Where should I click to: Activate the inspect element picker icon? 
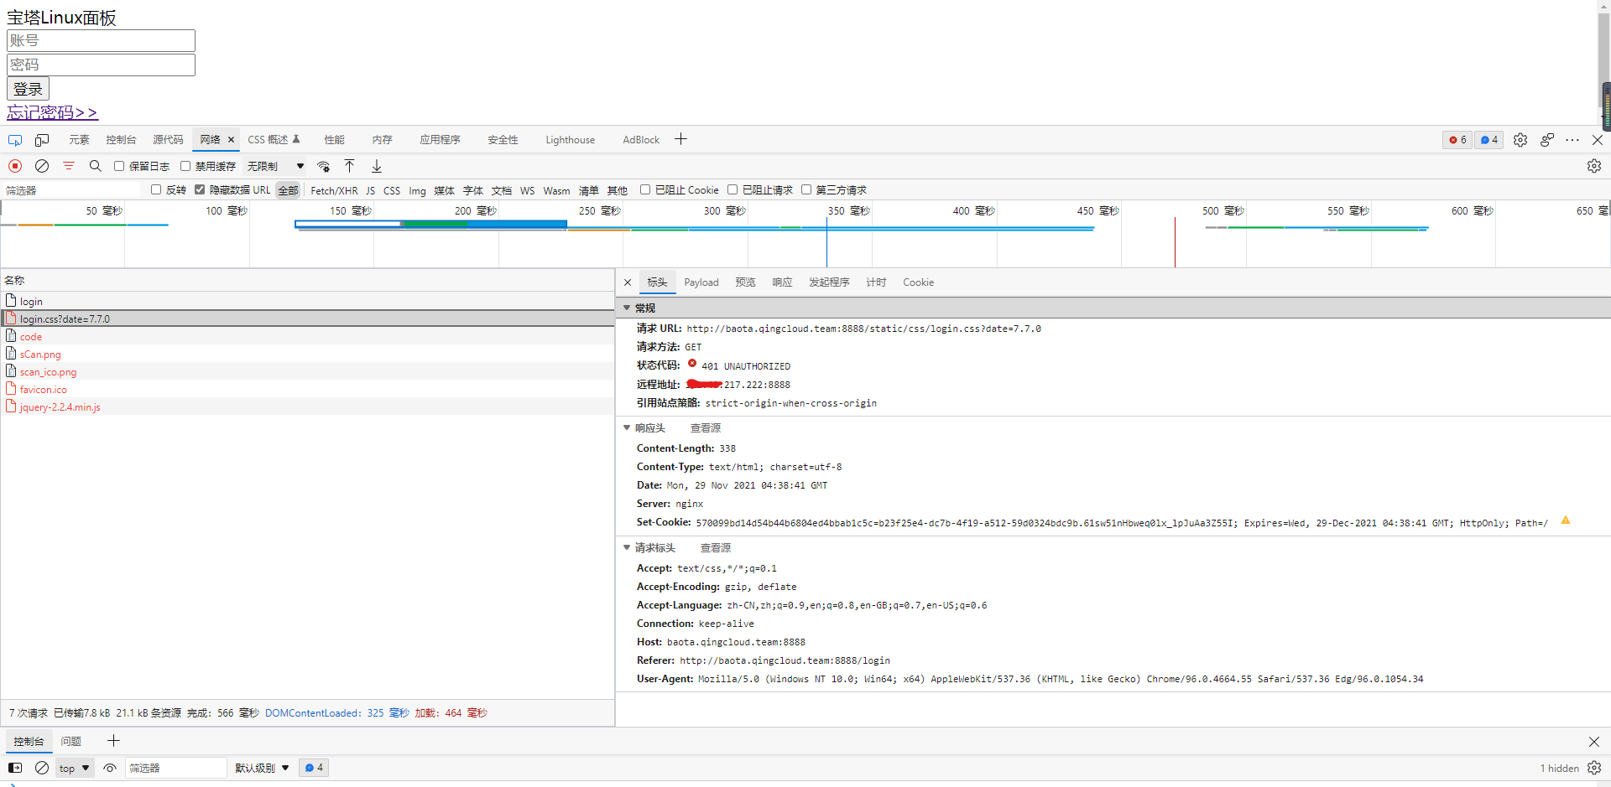point(15,140)
